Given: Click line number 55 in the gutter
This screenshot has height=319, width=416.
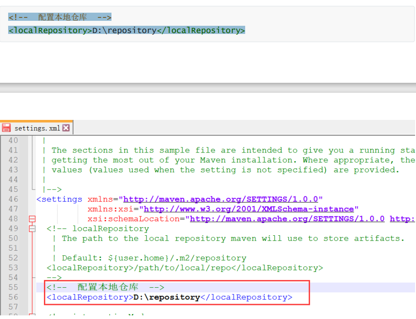Looking at the screenshot, I should 13,287.
